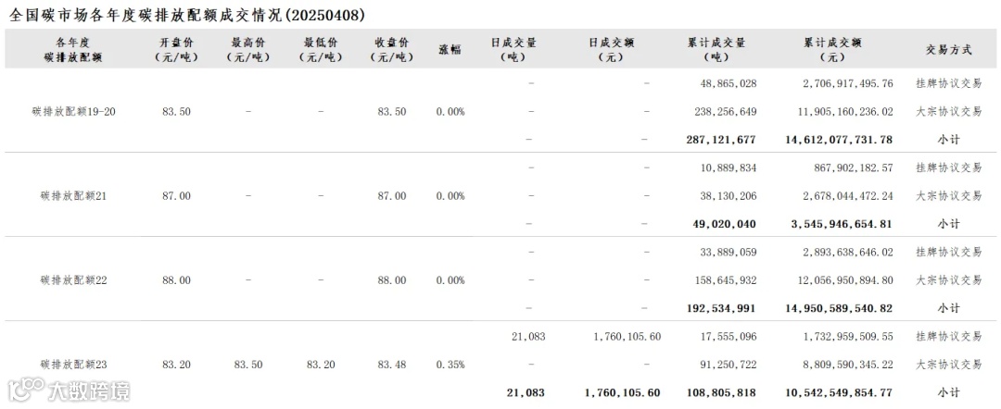Viewport: 1001px width, 409px height.
Task: Click subtotal value 14,612,077,731.78
Action: tap(839, 140)
